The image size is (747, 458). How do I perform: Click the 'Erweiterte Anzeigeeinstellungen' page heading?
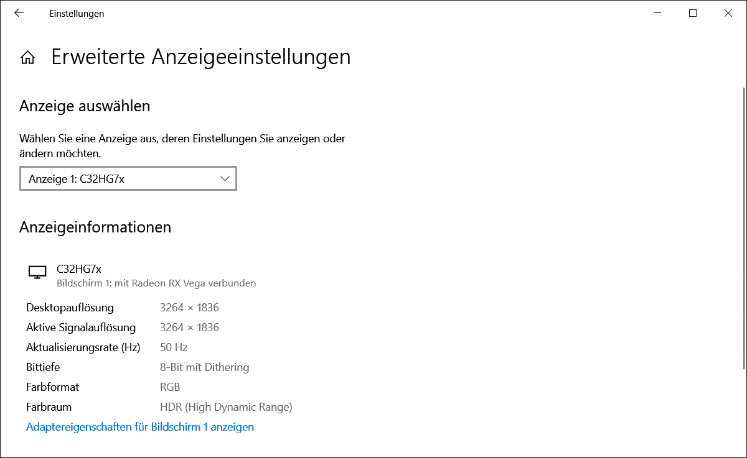pos(200,57)
